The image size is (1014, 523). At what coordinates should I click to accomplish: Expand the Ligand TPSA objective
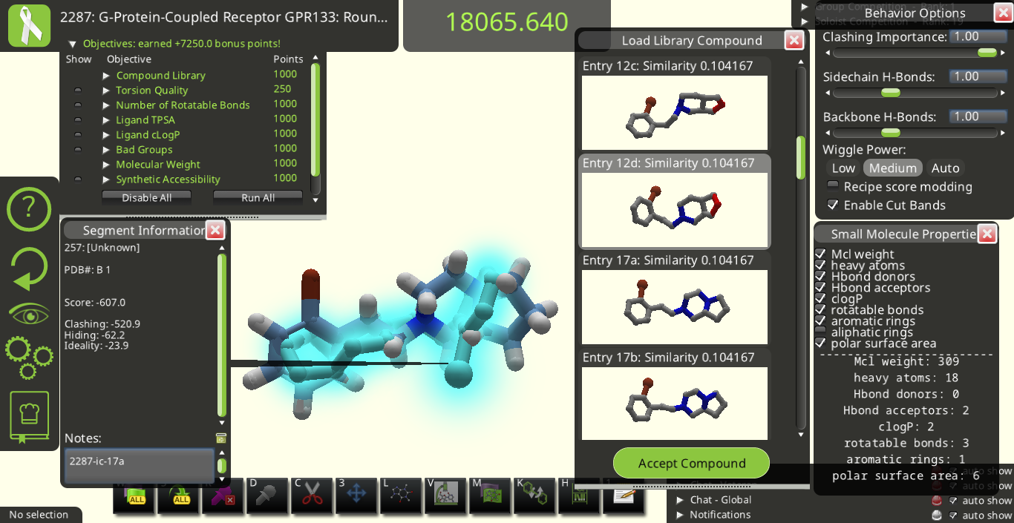107,120
